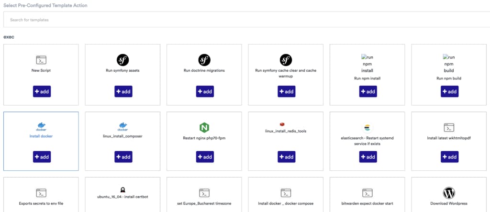Add the Run npm build template

coord(449,91)
